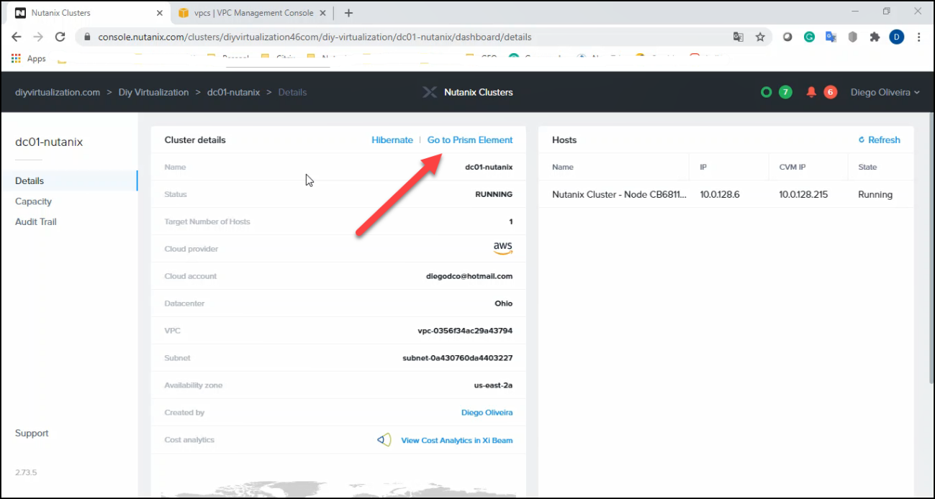Bookmark page with the star icon

[760, 37]
